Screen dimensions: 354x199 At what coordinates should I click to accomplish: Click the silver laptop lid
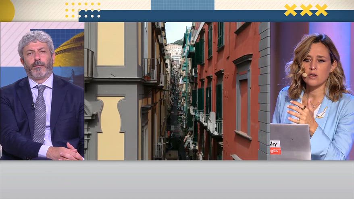(291, 142)
